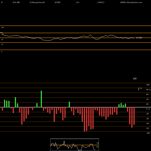The width and height of the screenshot is (151, 151).
Task: Click the '(HMVL) MunafaSutra.com' title text
Action: 131,2
